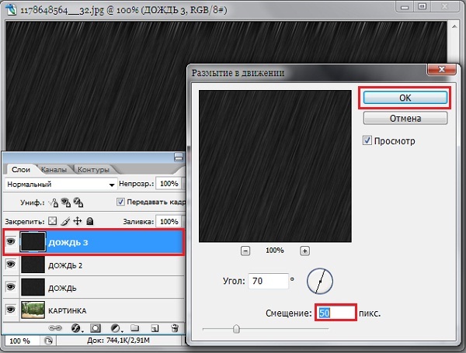
Task: Hide the ДОЖДЬ 3 layer
Action: (x=11, y=241)
